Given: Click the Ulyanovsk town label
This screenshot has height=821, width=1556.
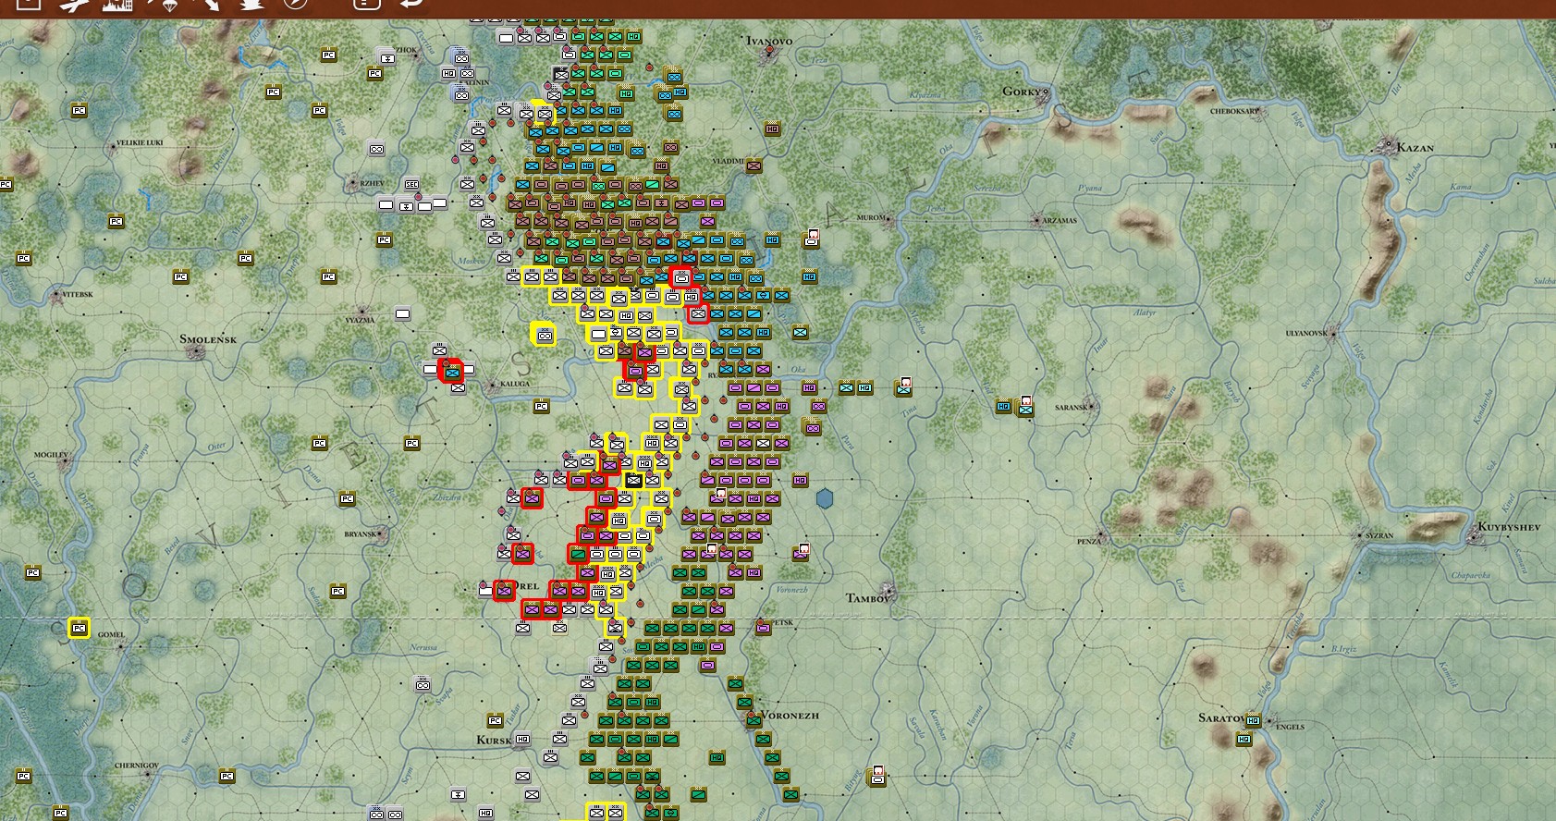Looking at the screenshot, I should point(1306,333).
